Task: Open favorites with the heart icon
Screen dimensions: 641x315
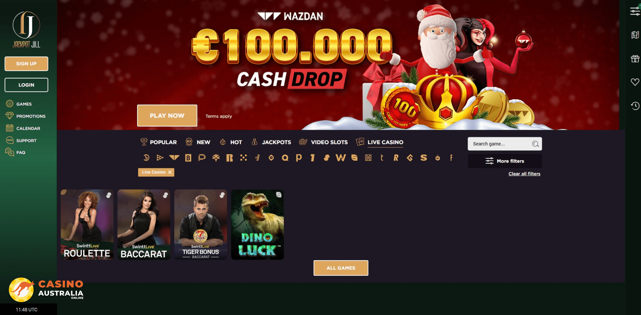Action: pyautogui.click(x=635, y=82)
